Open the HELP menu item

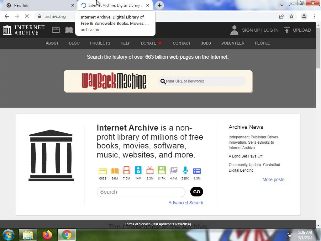[x=125, y=43]
